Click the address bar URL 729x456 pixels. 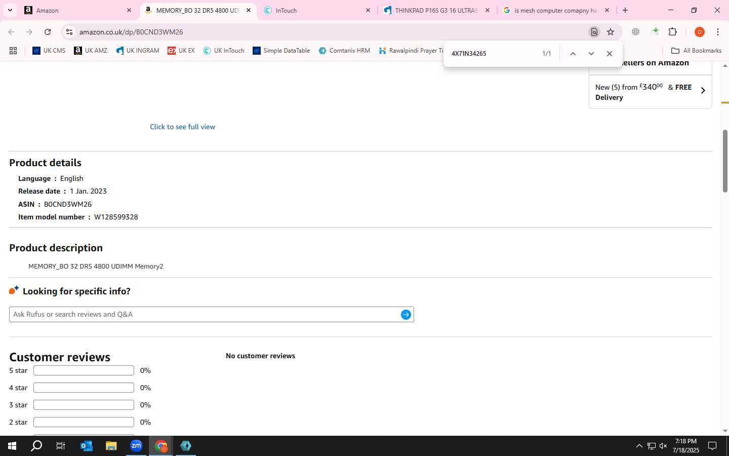(x=131, y=32)
